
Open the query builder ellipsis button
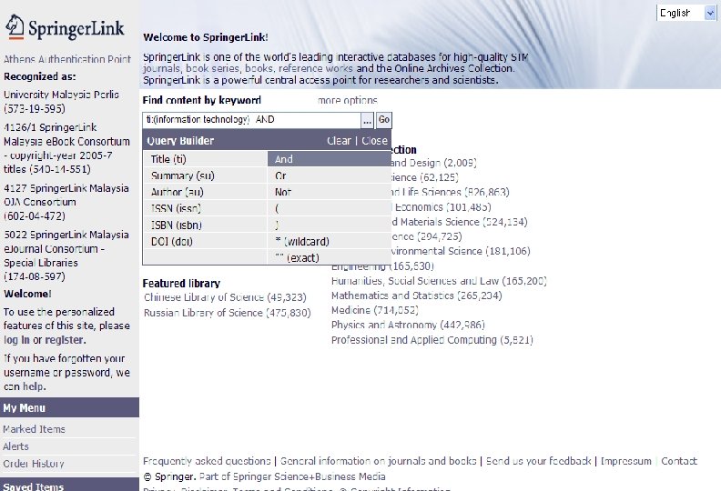pos(367,121)
